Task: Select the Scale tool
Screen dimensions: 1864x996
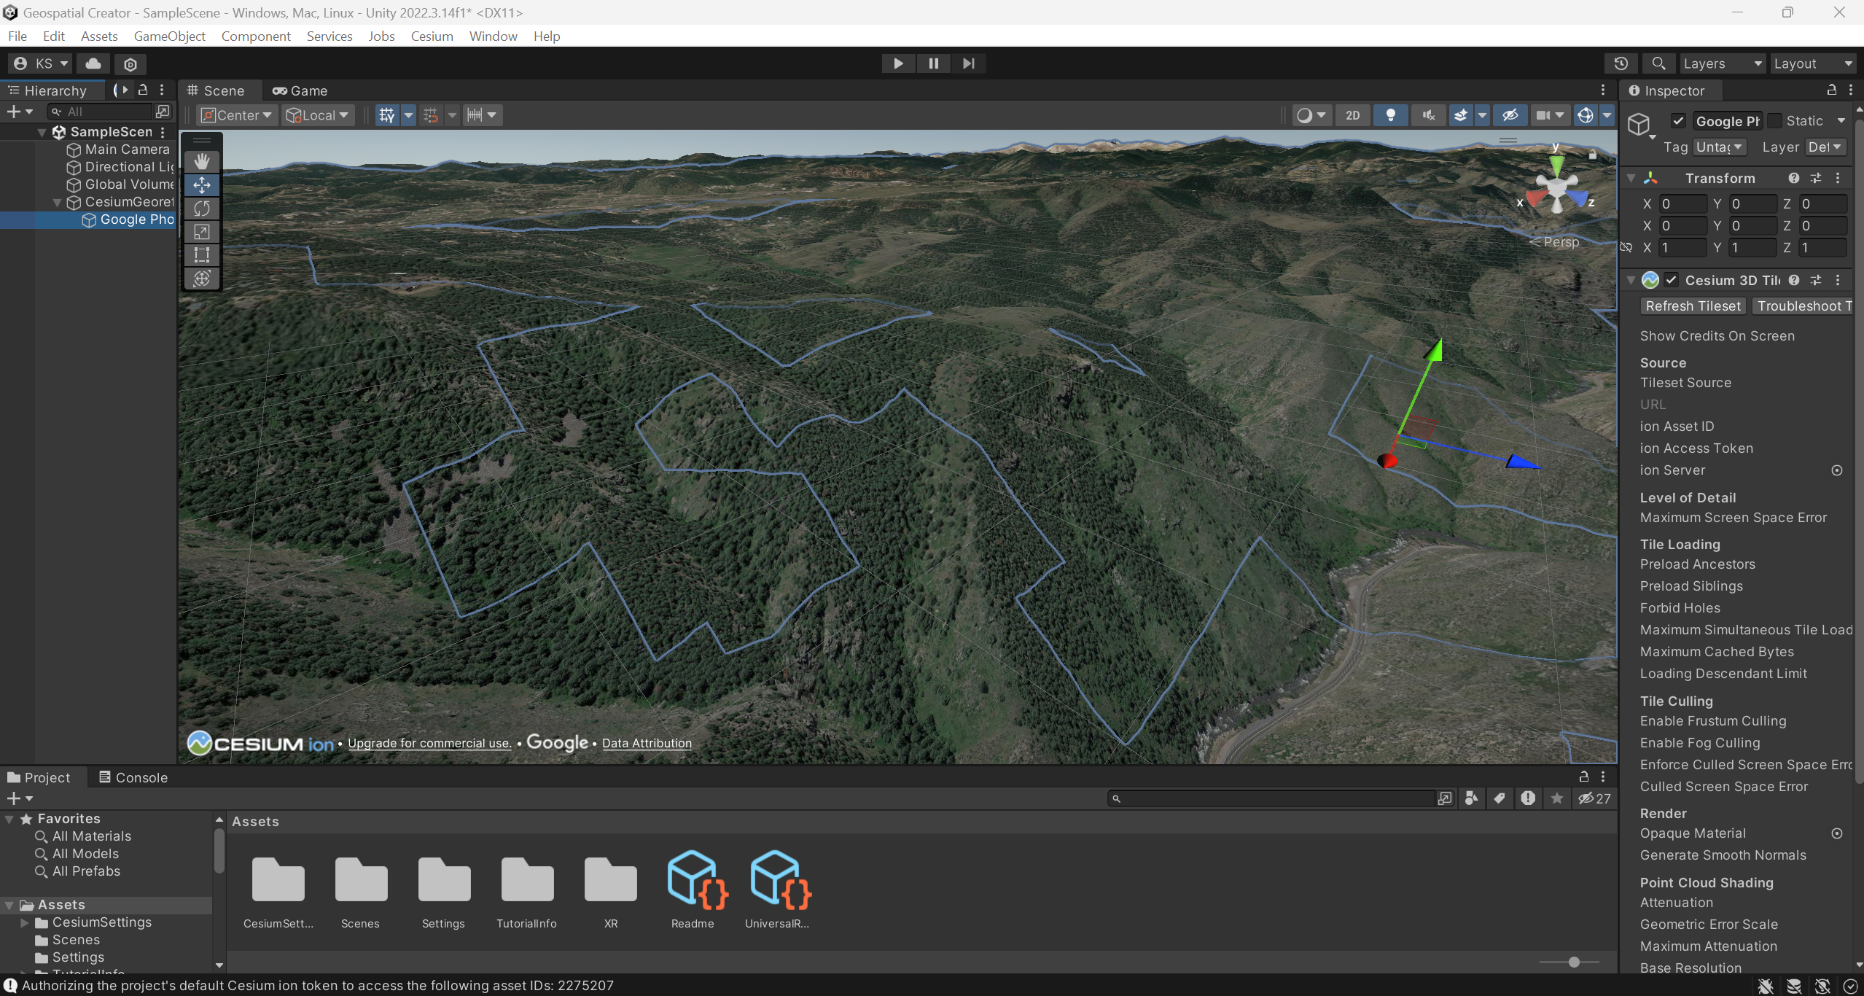Action: tap(202, 232)
